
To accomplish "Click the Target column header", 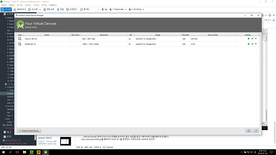I will tap(158, 35).
